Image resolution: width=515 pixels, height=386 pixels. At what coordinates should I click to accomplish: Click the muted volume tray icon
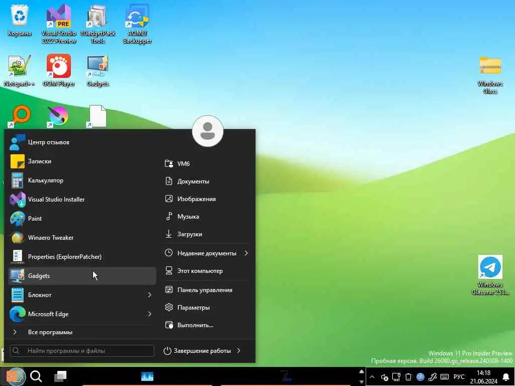[384, 377]
